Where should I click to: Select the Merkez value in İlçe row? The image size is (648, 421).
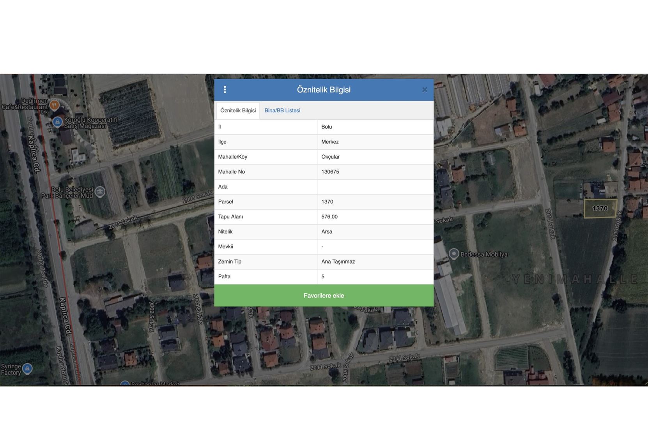[x=330, y=142]
